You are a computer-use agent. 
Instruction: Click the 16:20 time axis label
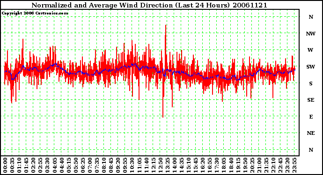(203, 165)
